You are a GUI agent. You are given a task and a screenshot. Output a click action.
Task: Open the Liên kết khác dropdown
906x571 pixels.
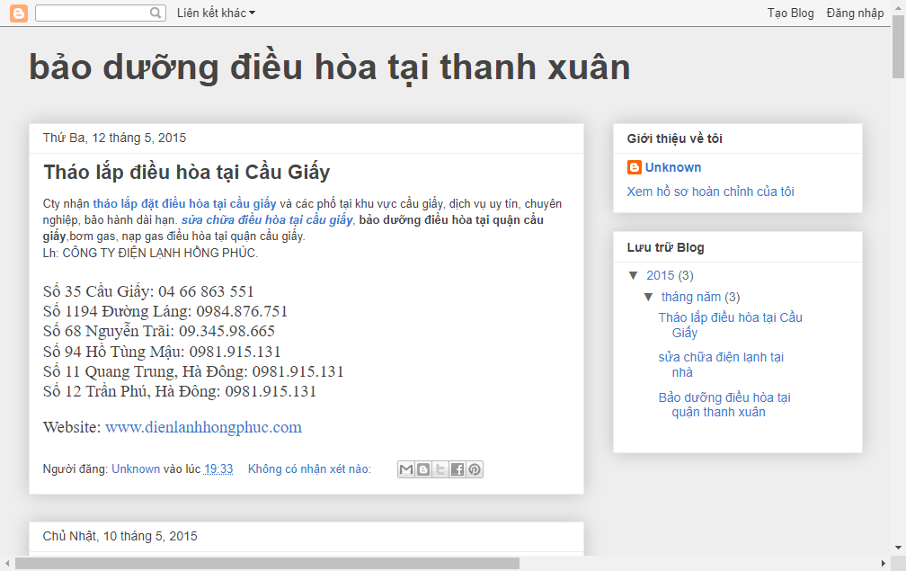[216, 13]
